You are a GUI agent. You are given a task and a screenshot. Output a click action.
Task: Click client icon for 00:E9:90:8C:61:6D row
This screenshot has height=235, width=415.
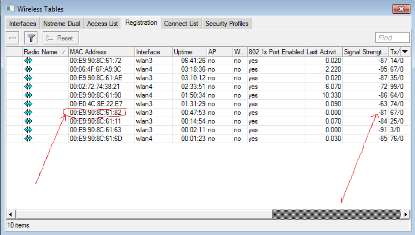[x=28, y=139]
